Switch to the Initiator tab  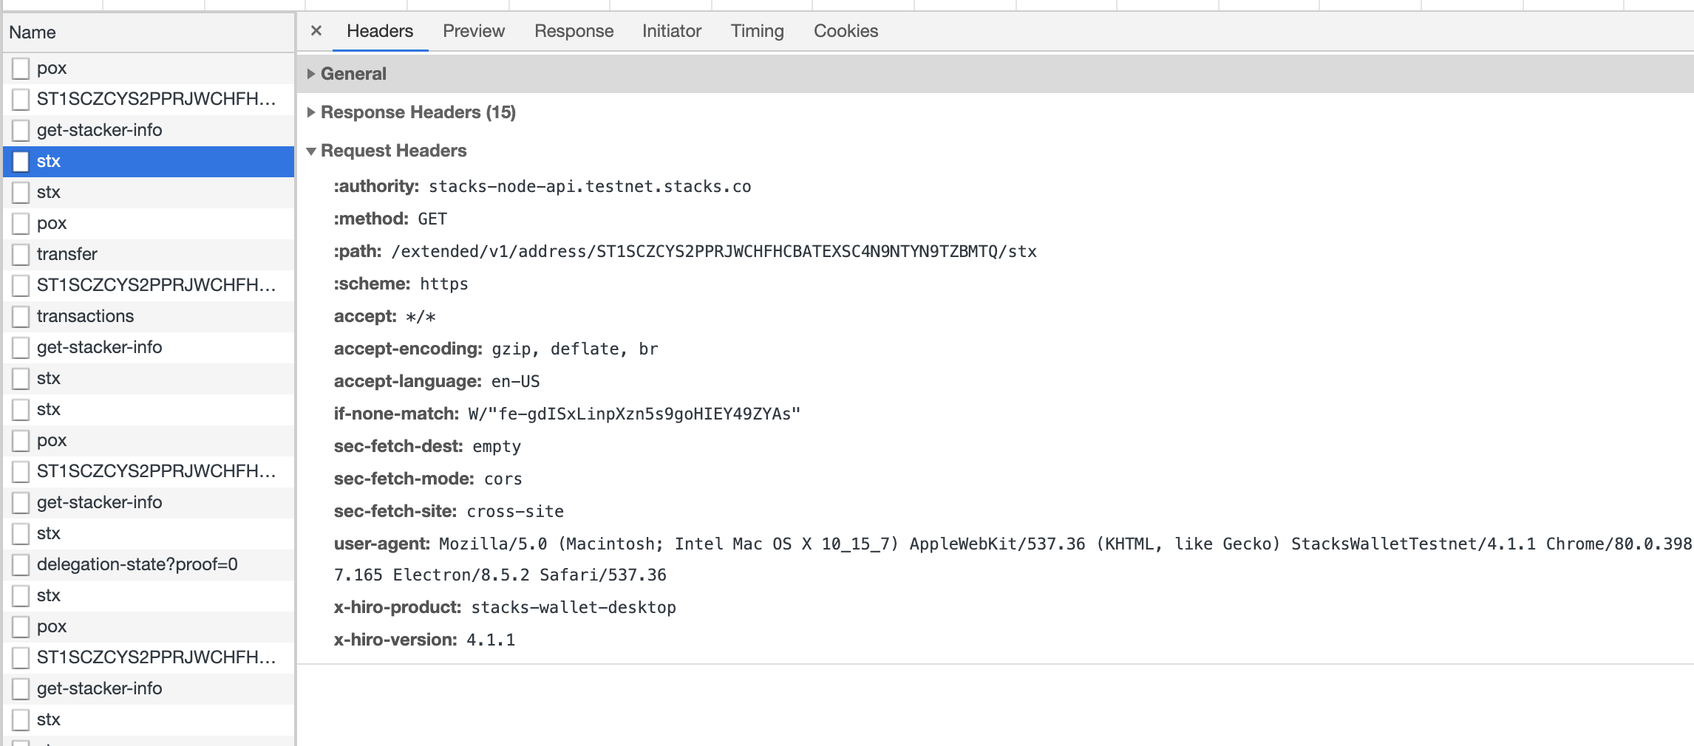coord(670,31)
